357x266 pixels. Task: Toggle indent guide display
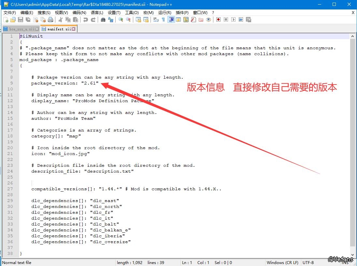(x=171, y=20)
